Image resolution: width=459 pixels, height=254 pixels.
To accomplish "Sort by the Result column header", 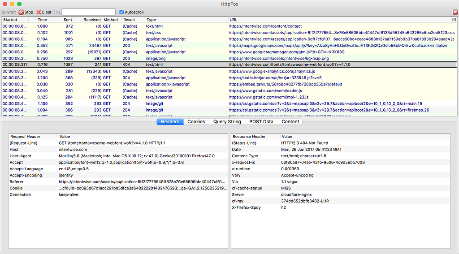I will (x=129, y=20).
